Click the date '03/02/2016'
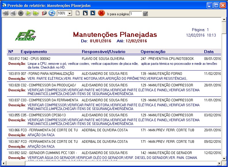The image size is (228, 167). [x=212, y=115]
